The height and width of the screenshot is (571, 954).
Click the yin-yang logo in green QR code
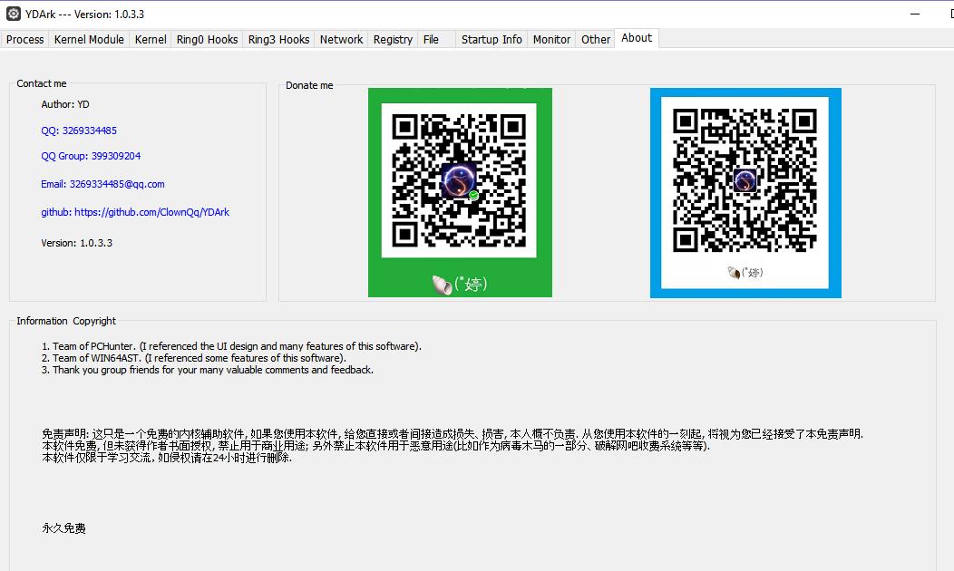coord(459,180)
